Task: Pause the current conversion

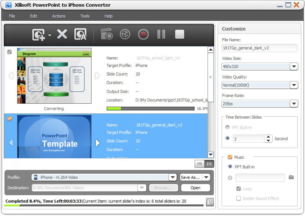Action: point(161,35)
